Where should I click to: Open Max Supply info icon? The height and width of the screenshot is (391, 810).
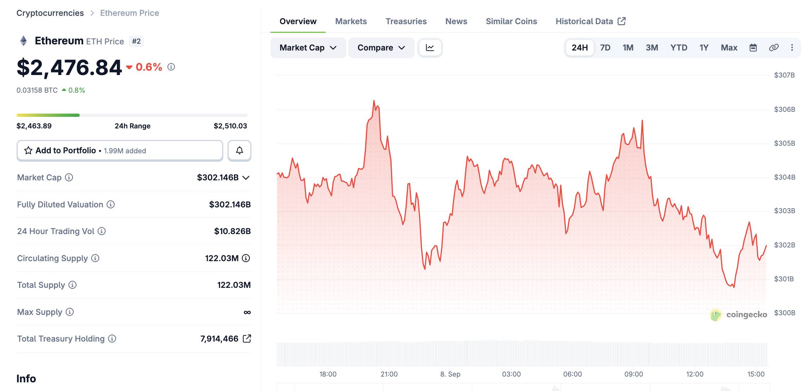[70, 312]
